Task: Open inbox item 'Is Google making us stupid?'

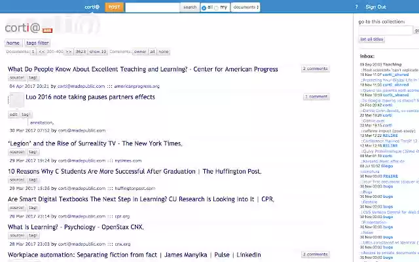Action: click(x=390, y=100)
